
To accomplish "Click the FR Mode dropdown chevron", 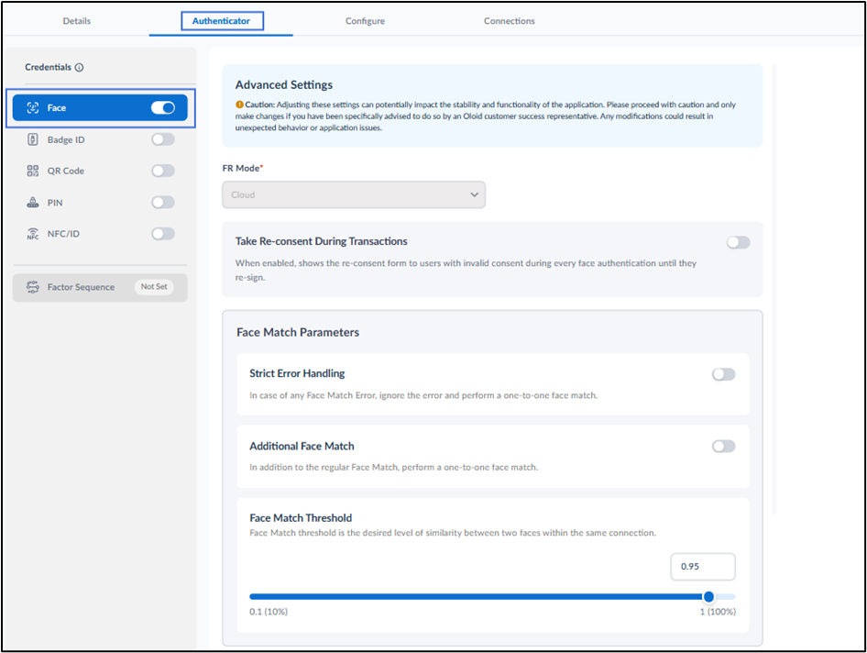I will point(474,194).
